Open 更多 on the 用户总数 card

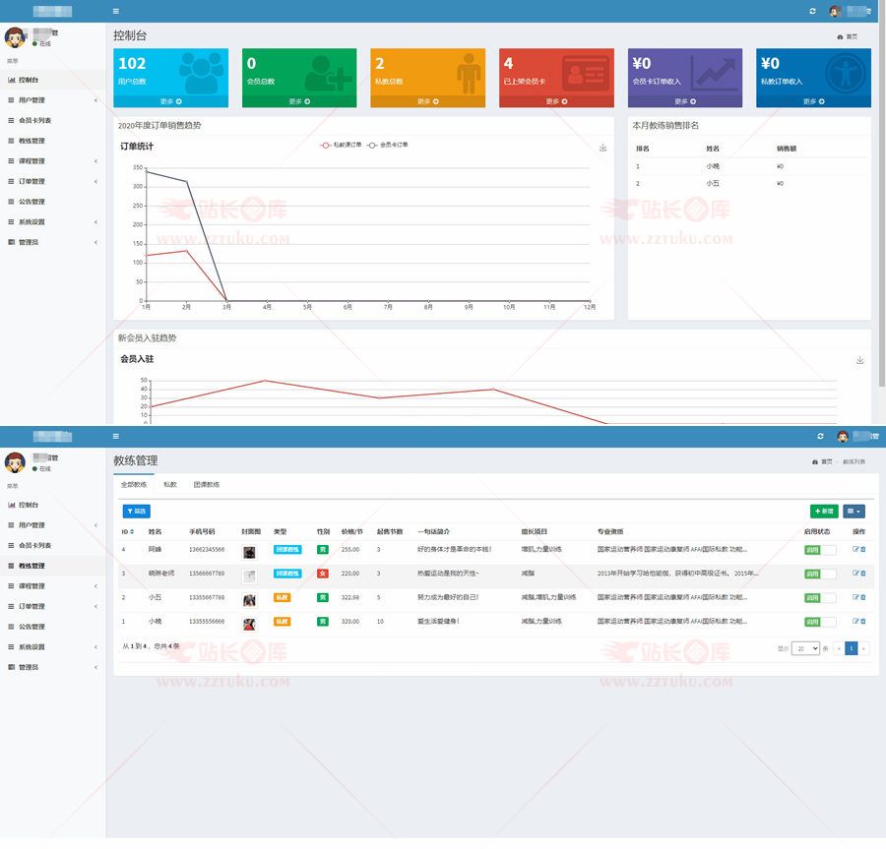click(x=171, y=101)
